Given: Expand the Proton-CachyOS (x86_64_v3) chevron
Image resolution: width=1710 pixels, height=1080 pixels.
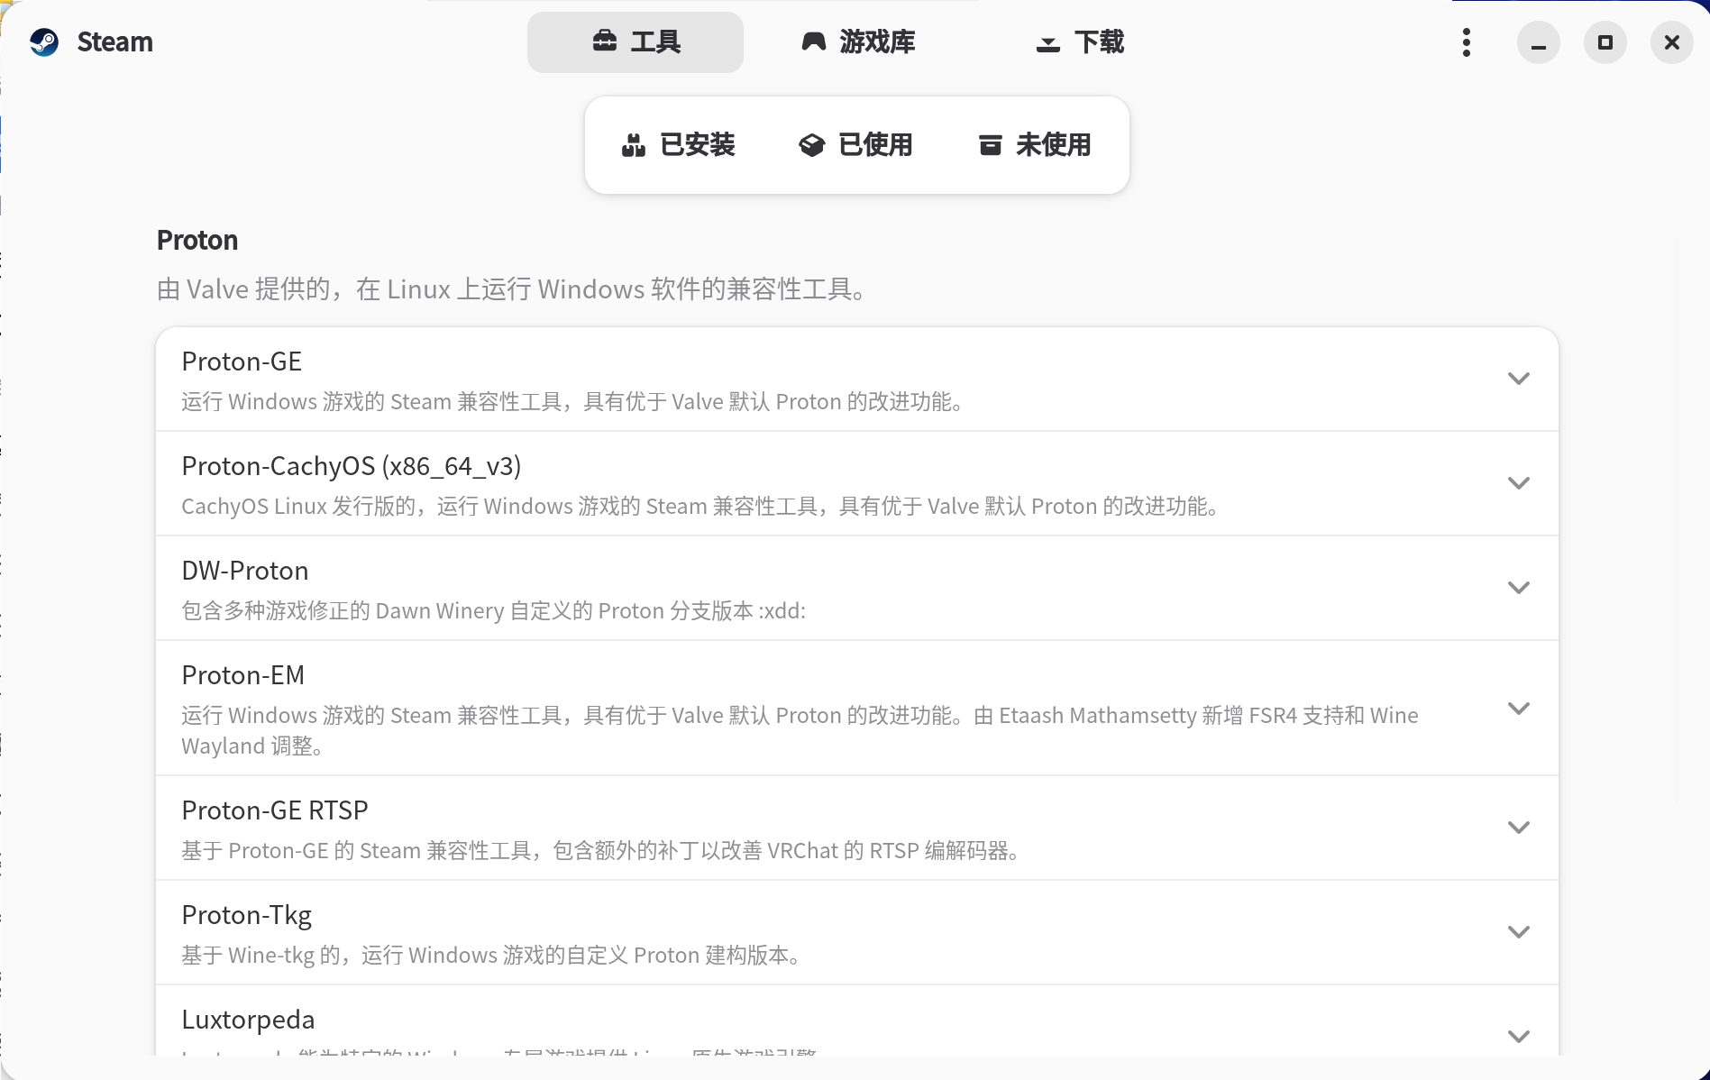Looking at the screenshot, I should click(1519, 483).
